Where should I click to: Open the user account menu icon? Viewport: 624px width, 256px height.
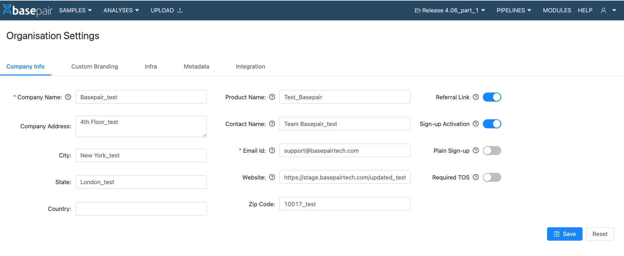point(604,10)
